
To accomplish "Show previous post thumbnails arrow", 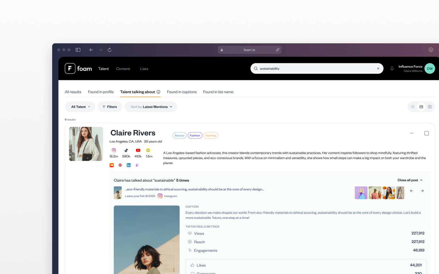I will pos(412,191).
